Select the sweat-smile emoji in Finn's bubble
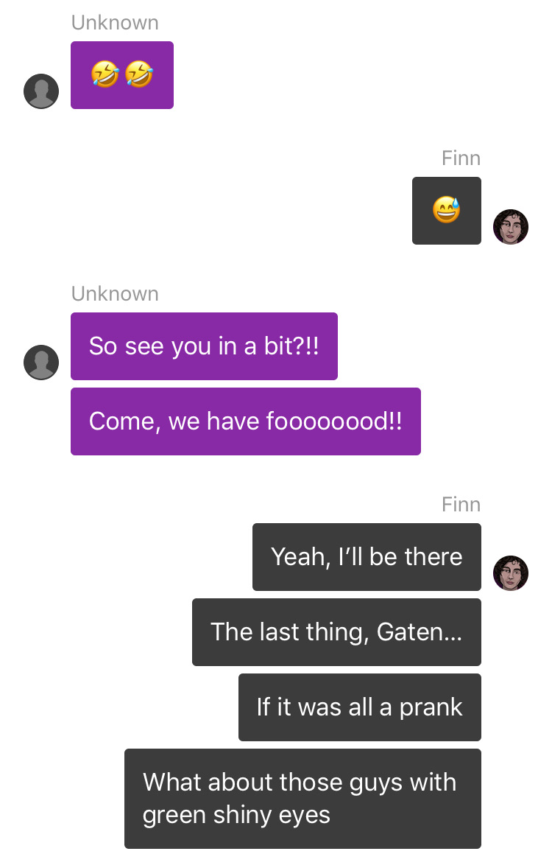552x854 pixels. tap(447, 210)
